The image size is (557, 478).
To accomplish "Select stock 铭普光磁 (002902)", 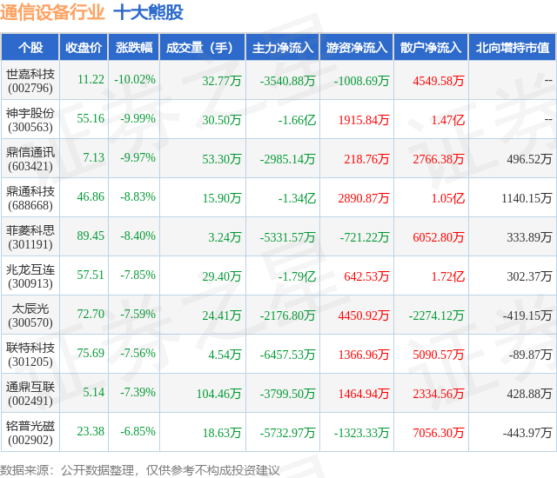I will (30, 433).
